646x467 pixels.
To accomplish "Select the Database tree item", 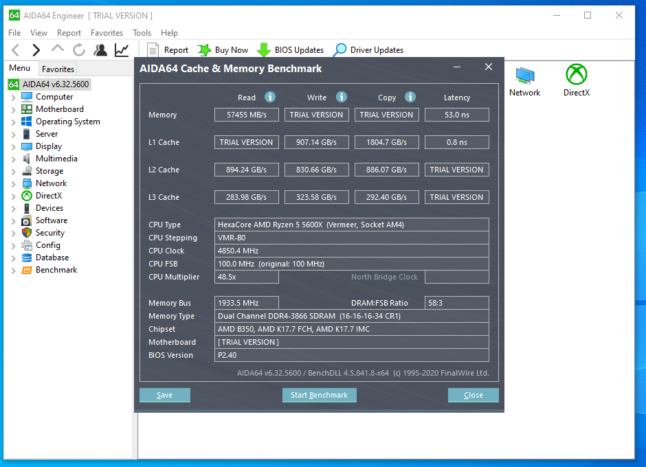I will pos(52,258).
